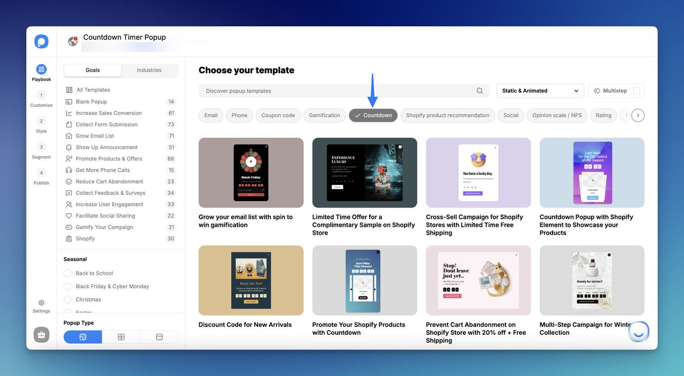Click the Blank Popup icon
The width and height of the screenshot is (684, 376).
point(69,102)
